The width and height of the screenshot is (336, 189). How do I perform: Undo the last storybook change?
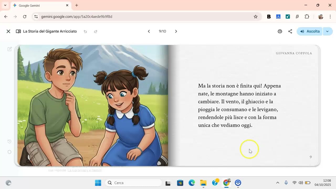click(x=85, y=31)
